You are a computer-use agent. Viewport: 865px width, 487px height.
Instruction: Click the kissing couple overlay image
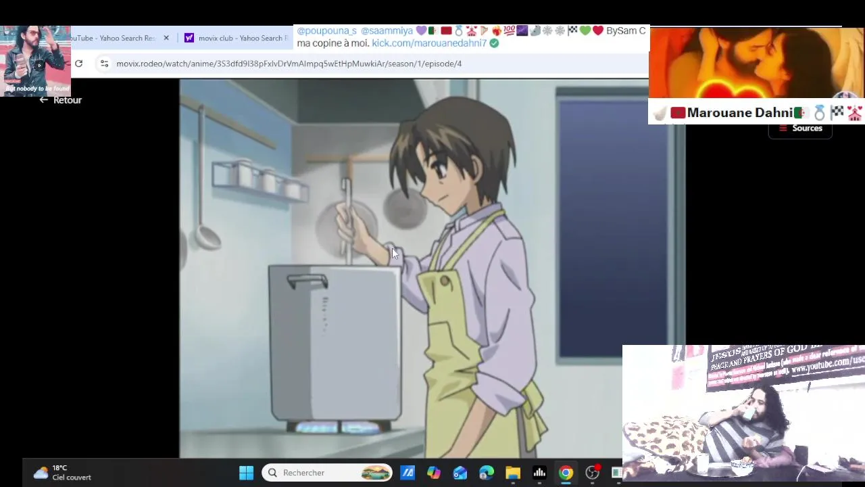click(x=756, y=62)
